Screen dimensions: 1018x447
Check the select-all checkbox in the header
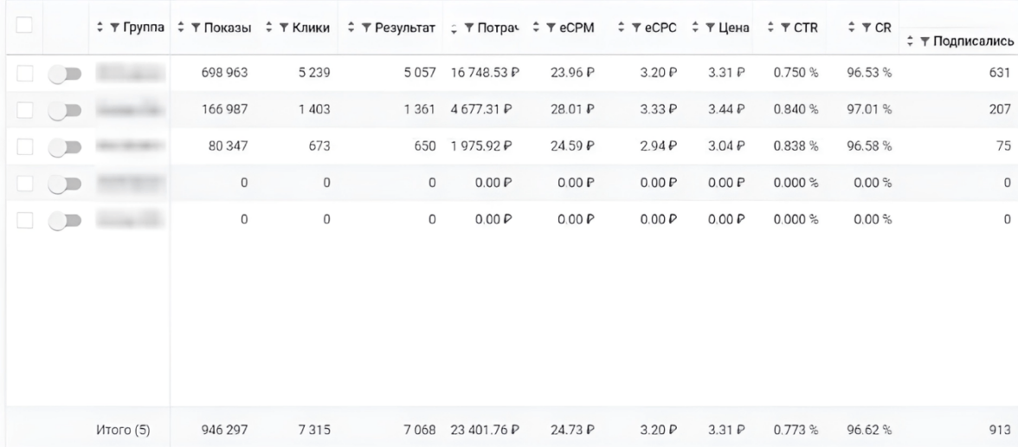(24, 26)
